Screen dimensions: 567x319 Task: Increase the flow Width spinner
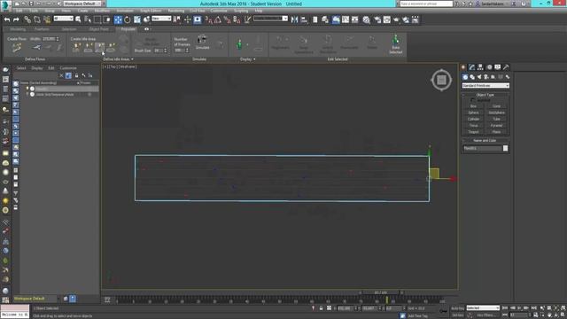58,37
